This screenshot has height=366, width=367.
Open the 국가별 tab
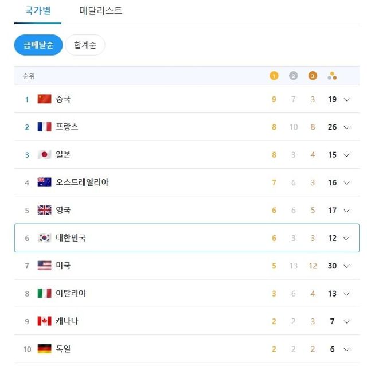tap(37, 11)
